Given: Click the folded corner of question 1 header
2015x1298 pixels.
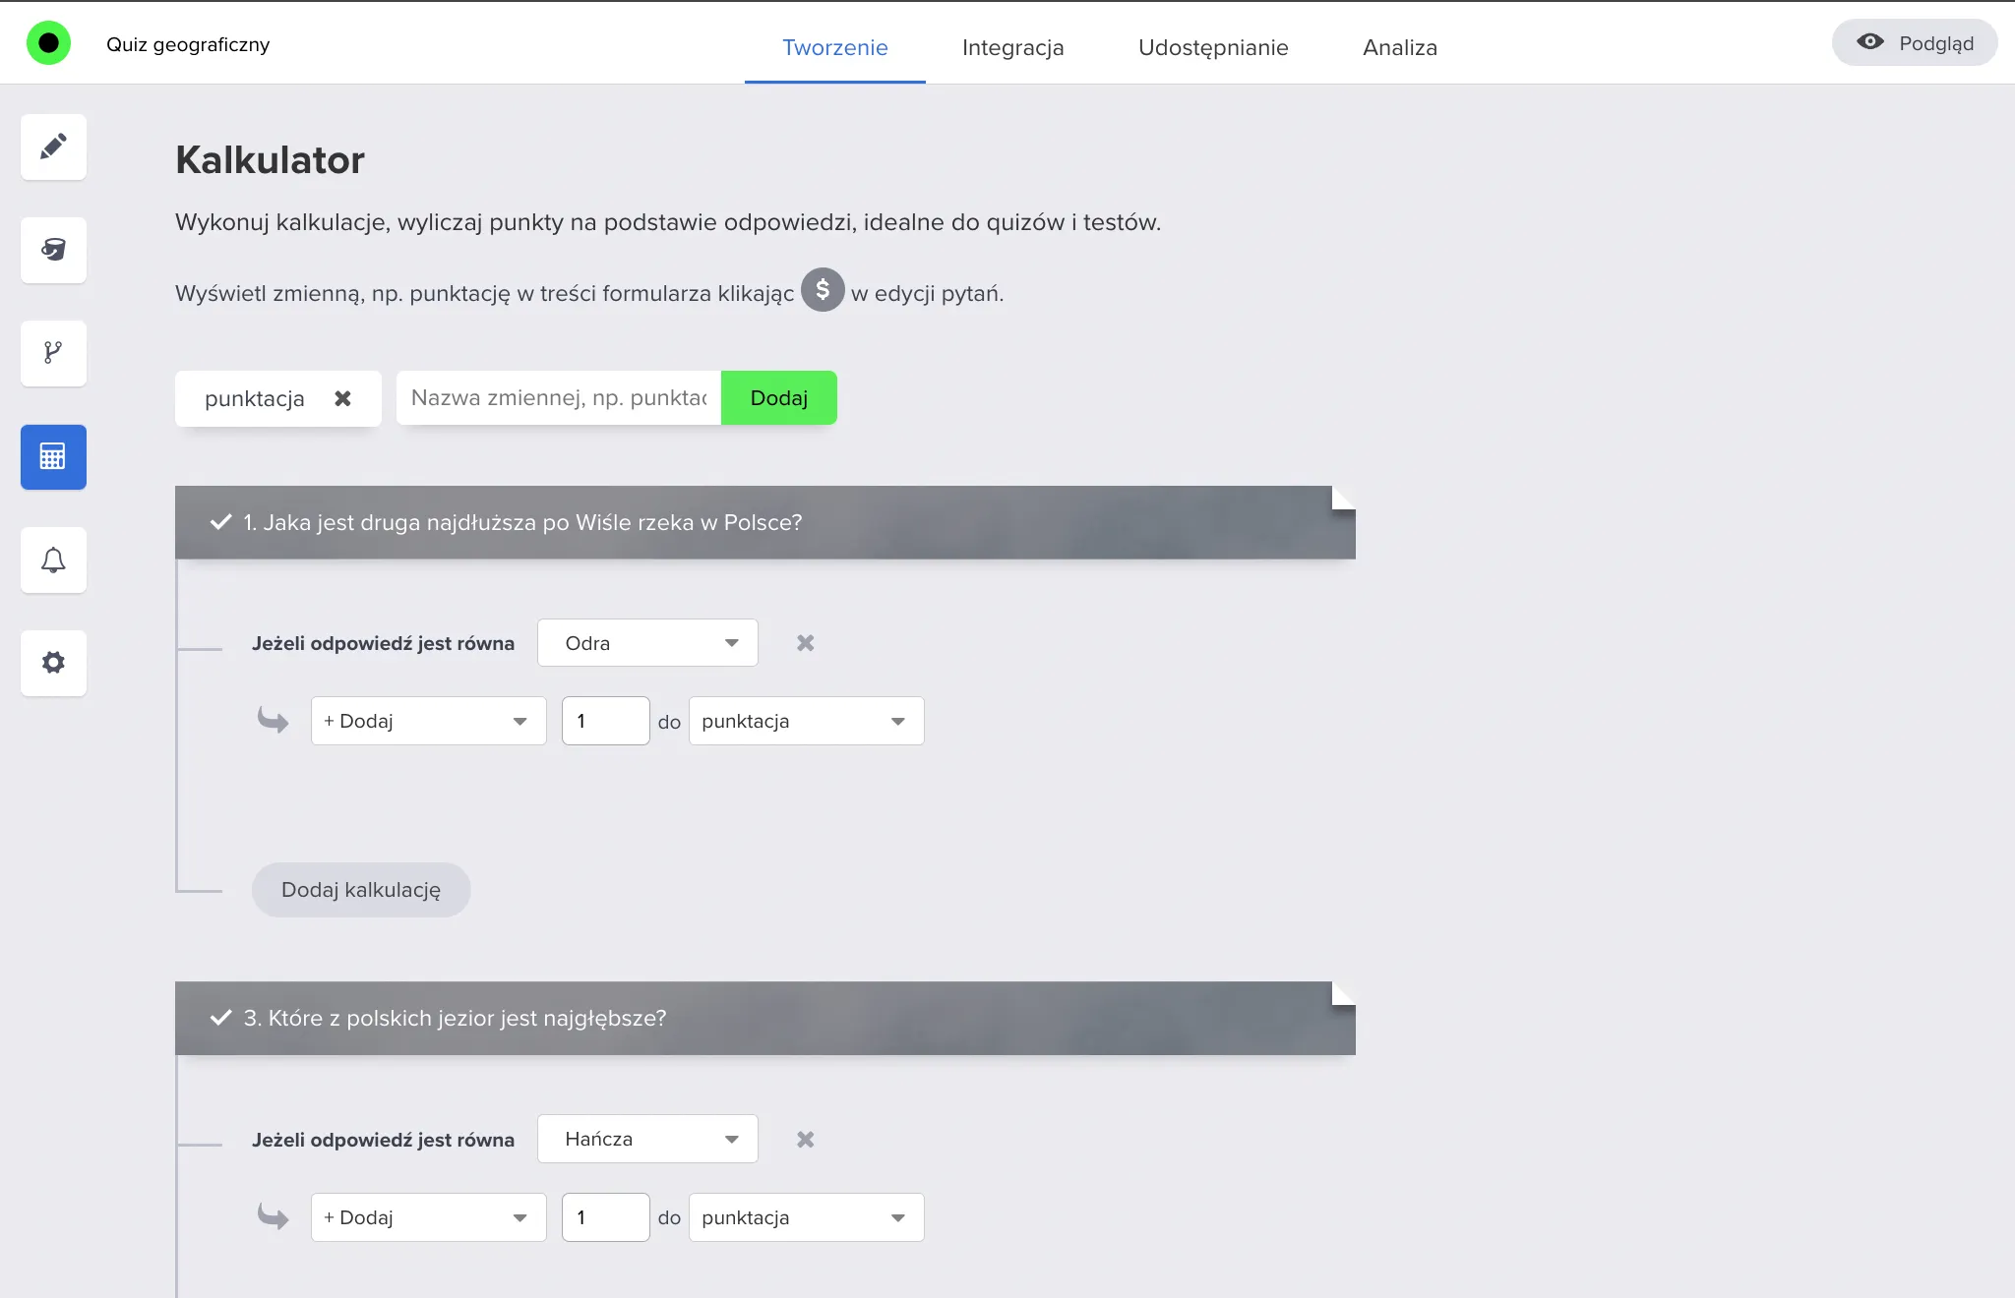Looking at the screenshot, I should coord(1343,498).
